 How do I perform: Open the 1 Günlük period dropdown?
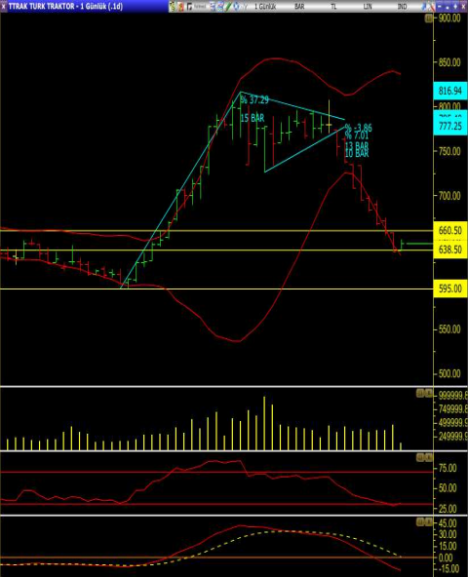265,7
